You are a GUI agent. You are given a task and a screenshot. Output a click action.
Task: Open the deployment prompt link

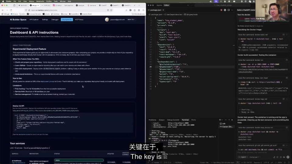47,81
